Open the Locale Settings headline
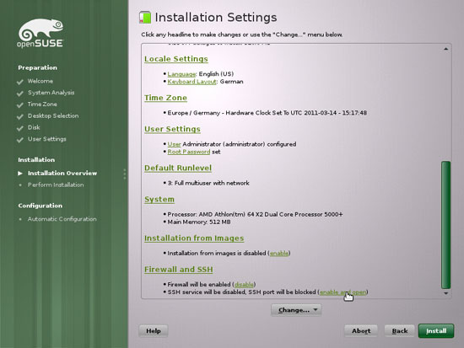The width and height of the screenshot is (464, 348). click(x=176, y=59)
